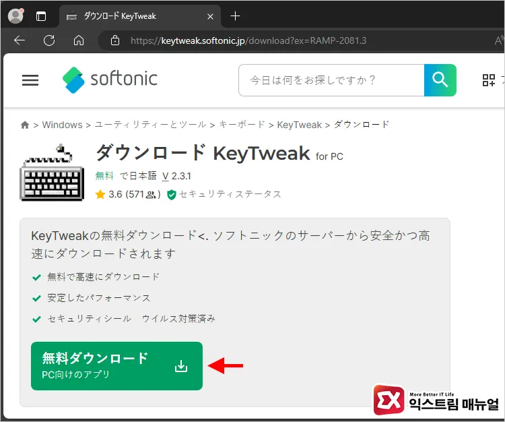Open the Softonic hamburger menu
Viewport: 505px width, 422px height.
(30, 80)
